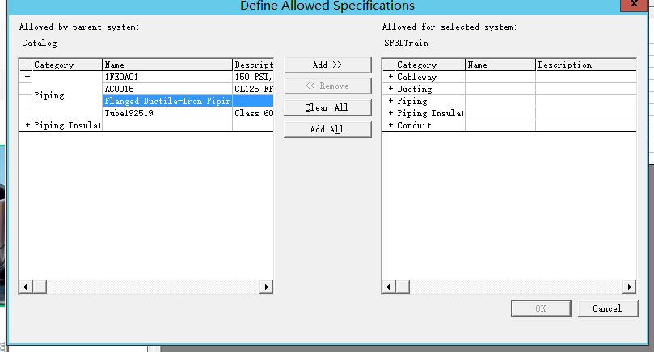This screenshot has height=352, width=654.
Task: Click Category column header in left table
Action: [67, 65]
